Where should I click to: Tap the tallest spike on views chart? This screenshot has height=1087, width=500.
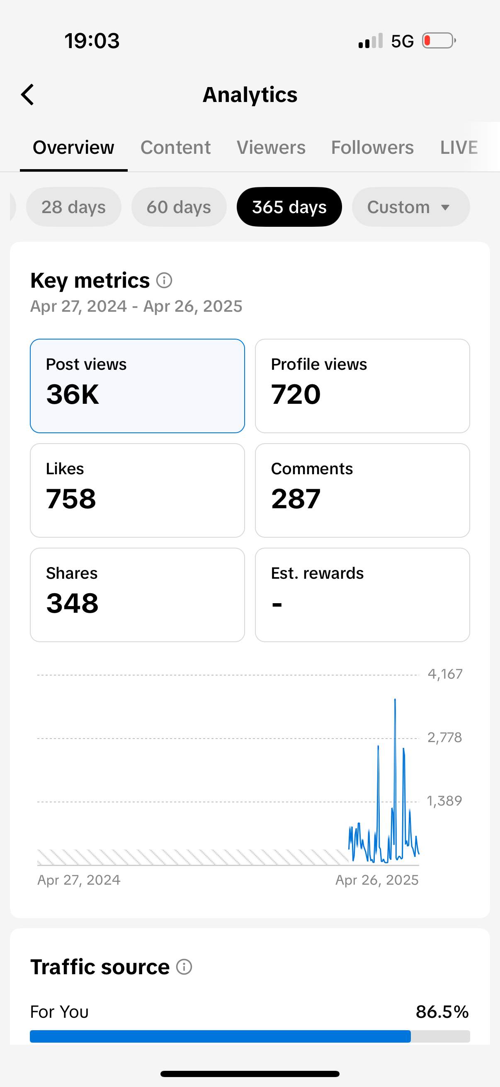tap(395, 701)
